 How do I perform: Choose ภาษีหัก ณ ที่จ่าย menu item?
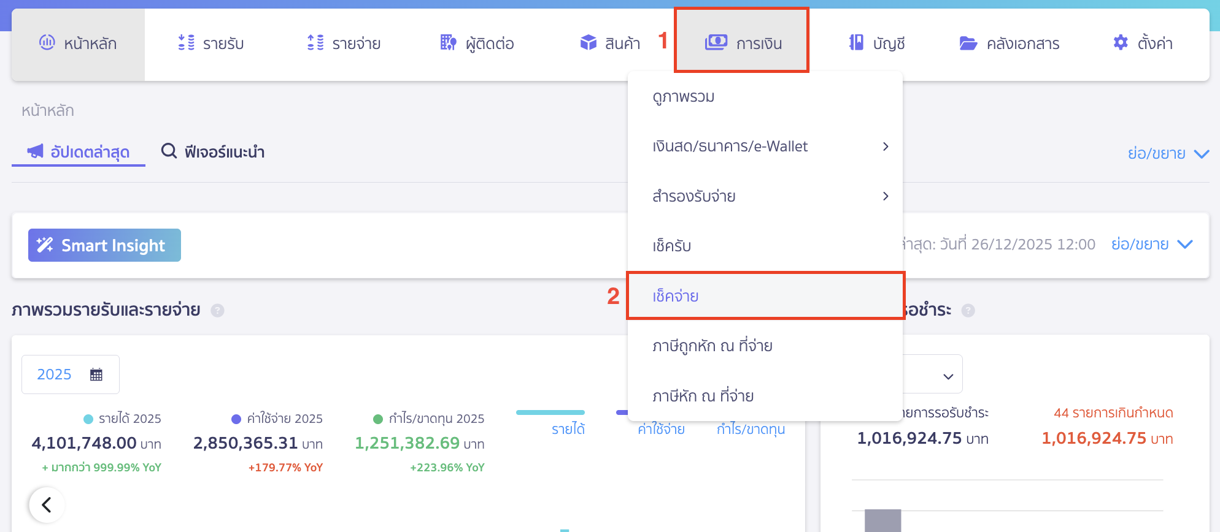tap(703, 396)
